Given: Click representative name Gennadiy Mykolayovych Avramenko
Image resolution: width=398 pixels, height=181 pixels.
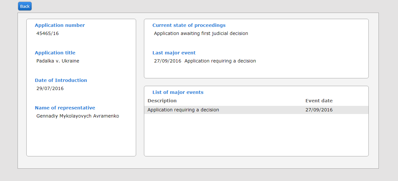Looking at the screenshot, I should [78, 116].
